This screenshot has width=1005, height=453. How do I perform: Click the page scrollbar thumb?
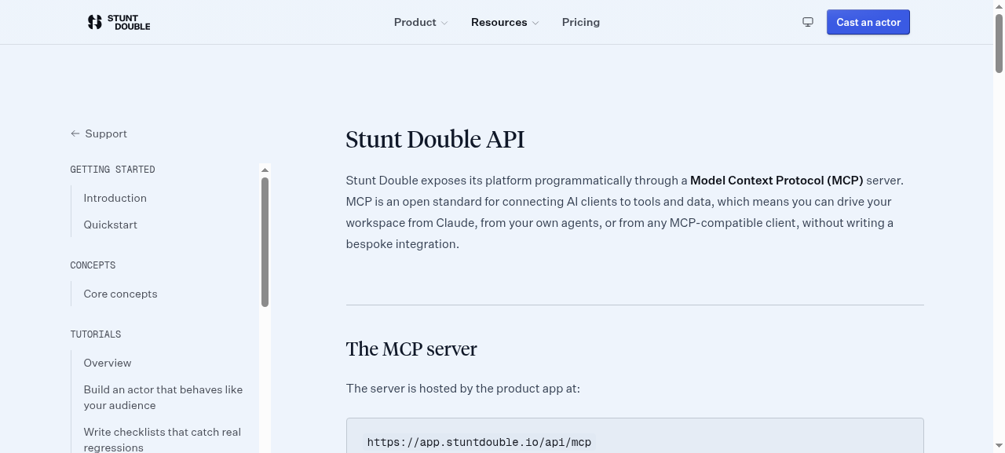click(x=999, y=44)
